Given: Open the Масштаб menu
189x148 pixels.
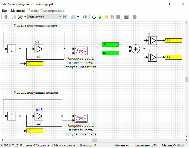Looking at the screenshot, I should pos(18,10).
